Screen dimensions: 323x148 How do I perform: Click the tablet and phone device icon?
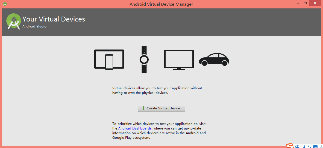[109, 60]
